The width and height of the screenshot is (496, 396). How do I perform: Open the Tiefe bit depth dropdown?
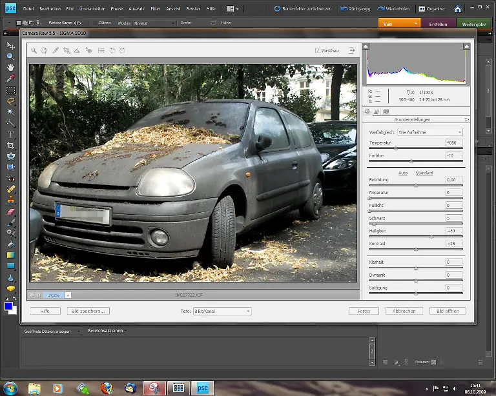(222, 311)
